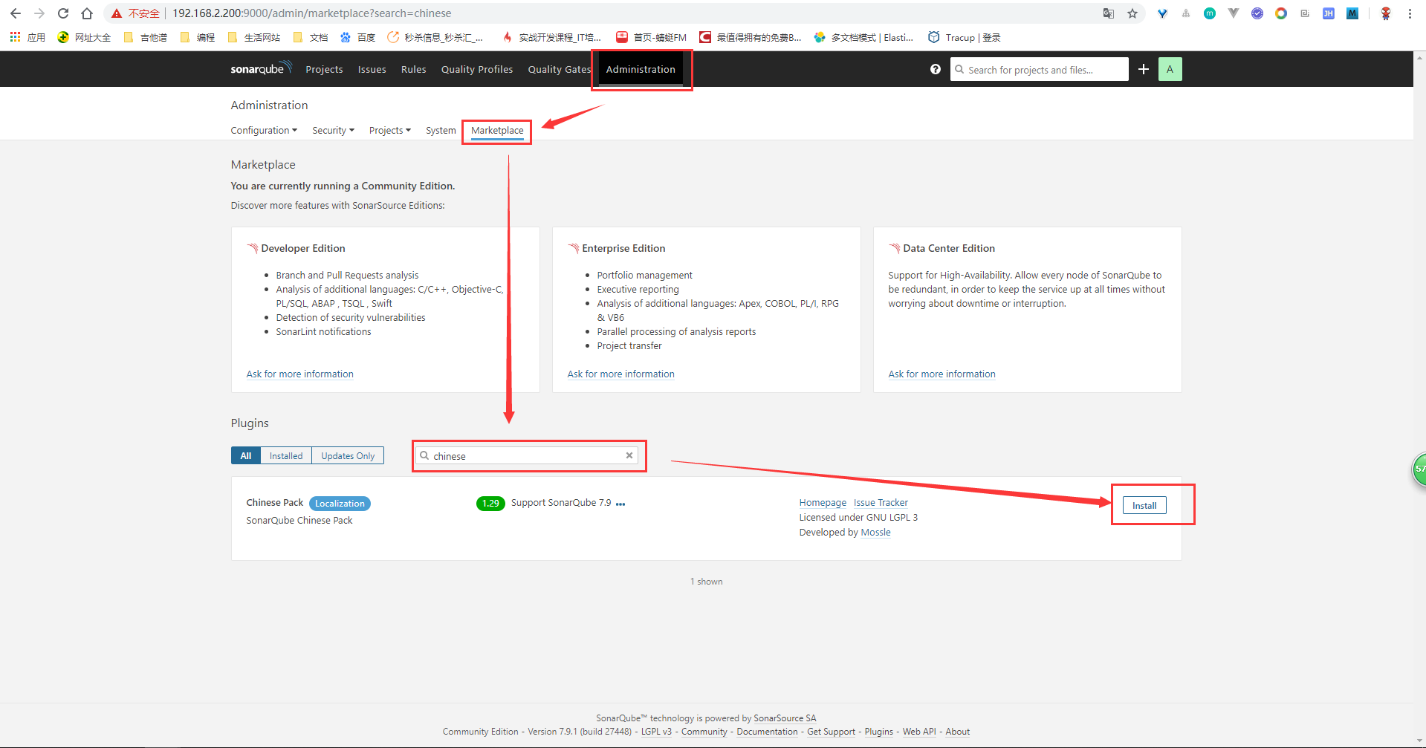Open the green user avatar A

1170,69
